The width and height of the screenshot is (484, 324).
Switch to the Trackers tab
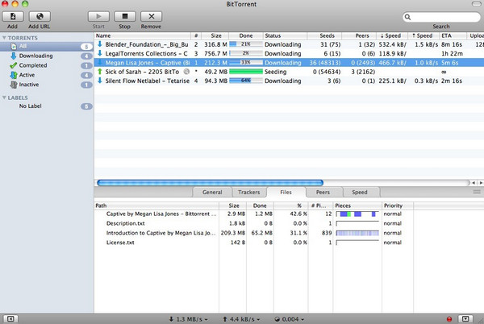coord(249,193)
